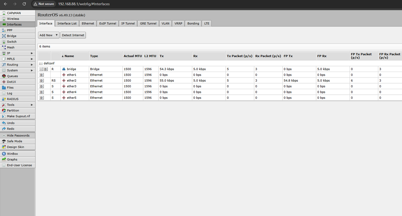Disable ether1 using its D button

(x=42, y=75)
